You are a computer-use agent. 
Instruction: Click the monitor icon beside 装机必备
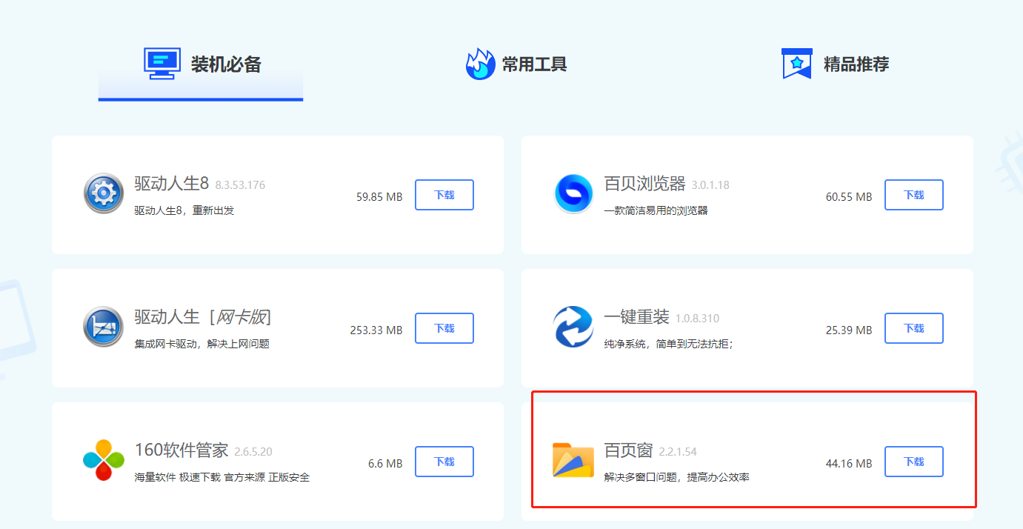coord(162,64)
